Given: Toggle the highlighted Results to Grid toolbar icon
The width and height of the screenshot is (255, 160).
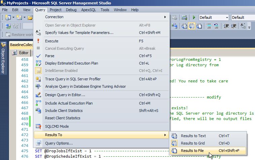Looking at the screenshot, I should point(191,26).
